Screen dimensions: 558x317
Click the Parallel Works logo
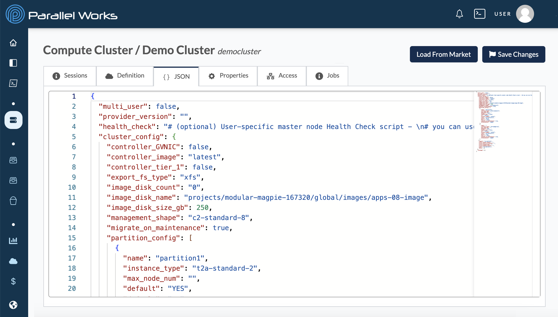pyautogui.click(x=62, y=14)
